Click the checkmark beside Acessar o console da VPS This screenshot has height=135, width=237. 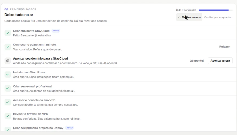tap(7, 102)
